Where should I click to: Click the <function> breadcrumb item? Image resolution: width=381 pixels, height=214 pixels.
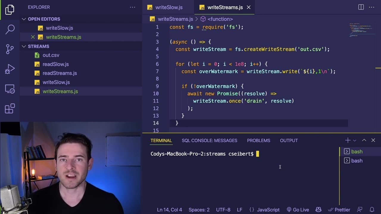point(220,19)
